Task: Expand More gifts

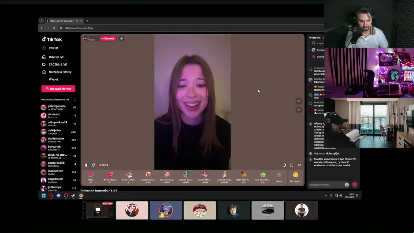Action: coord(279,178)
